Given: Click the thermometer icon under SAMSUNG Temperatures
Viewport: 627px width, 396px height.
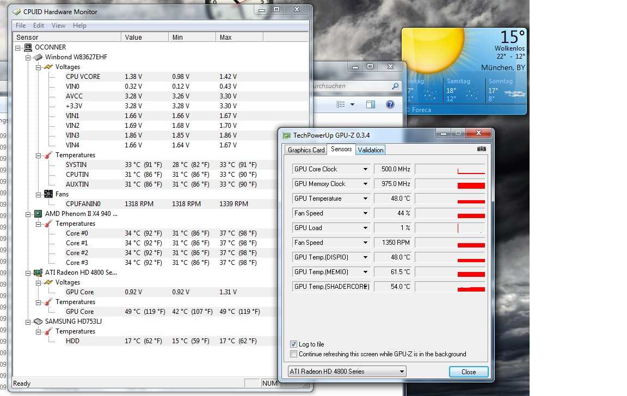Looking at the screenshot, I should 48,331.
